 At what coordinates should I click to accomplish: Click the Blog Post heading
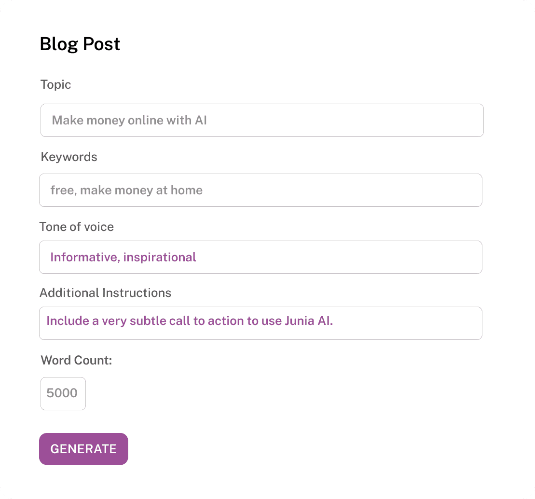(80, 44)
